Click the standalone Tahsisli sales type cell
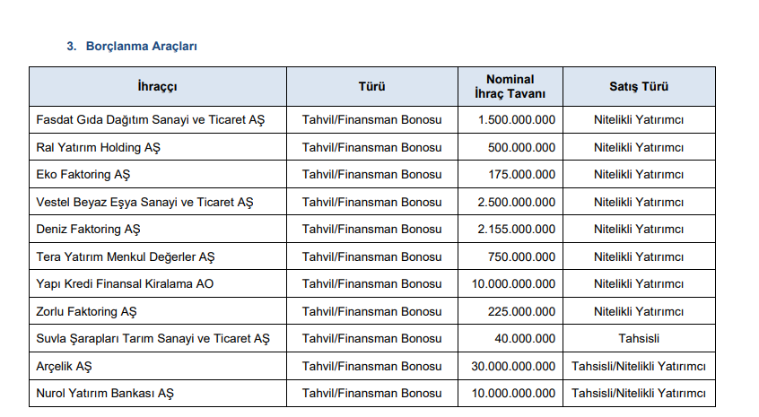759x417 pixels. click(x=639, y=339)
